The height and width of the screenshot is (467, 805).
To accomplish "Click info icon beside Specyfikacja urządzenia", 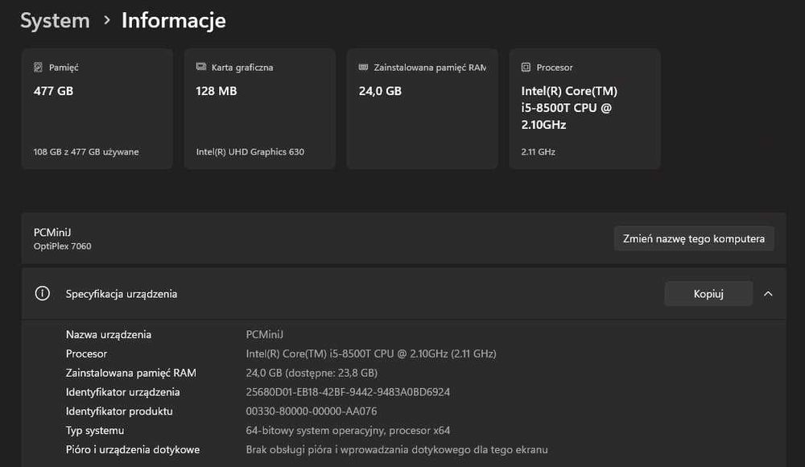I will pos(43,294).
